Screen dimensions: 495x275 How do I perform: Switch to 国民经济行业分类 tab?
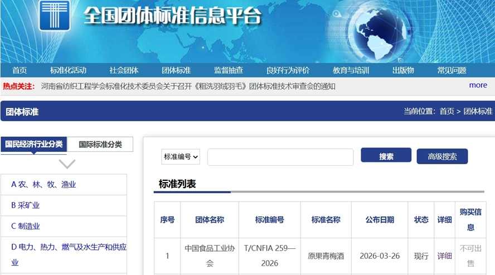[x=34, y=144]
